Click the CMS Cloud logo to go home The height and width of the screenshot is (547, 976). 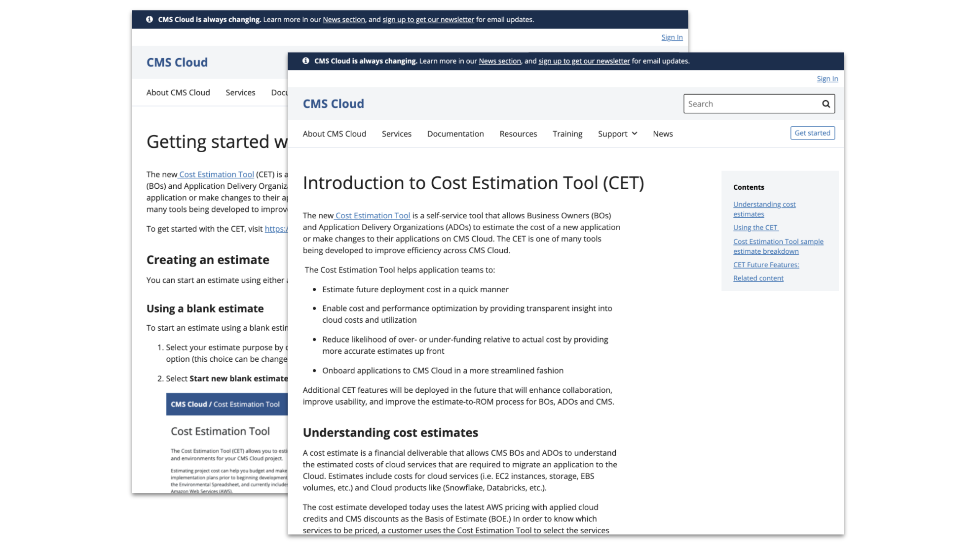pyautogui.click(x=334, y=103)
